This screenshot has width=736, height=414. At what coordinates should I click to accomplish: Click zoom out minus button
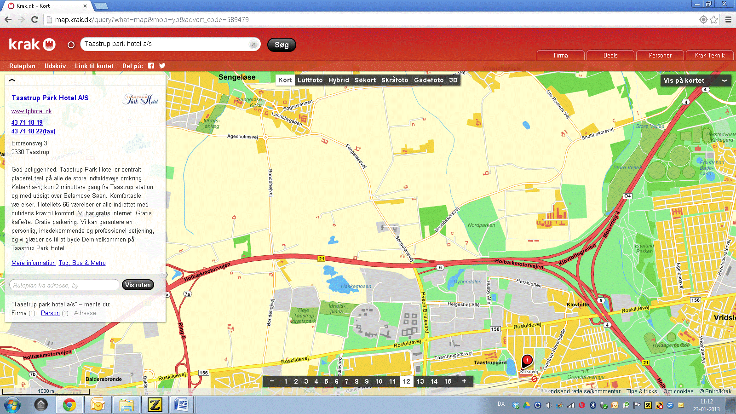(x=272, y=381)
